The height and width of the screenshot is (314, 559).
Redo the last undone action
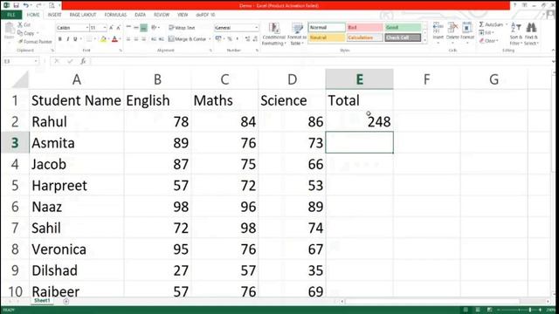pyautogui.click(x=38, y=5)
